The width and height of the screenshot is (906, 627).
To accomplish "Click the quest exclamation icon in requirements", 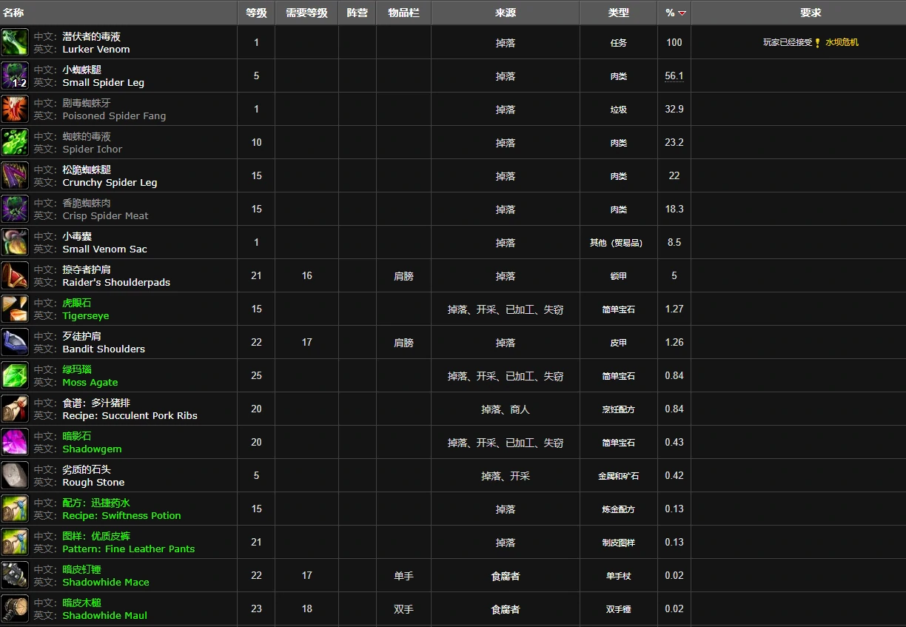I will click(817, 43).
